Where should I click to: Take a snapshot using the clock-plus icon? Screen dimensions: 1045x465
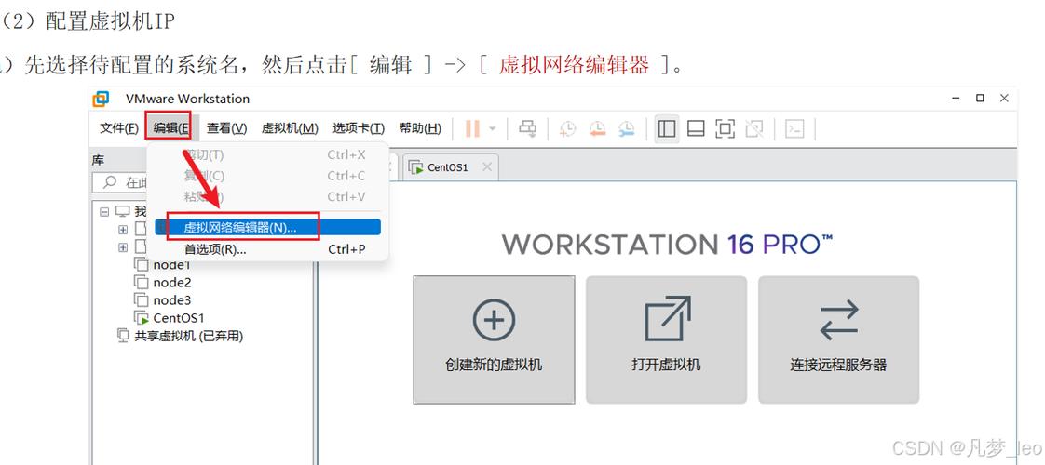tap(567, 128)
